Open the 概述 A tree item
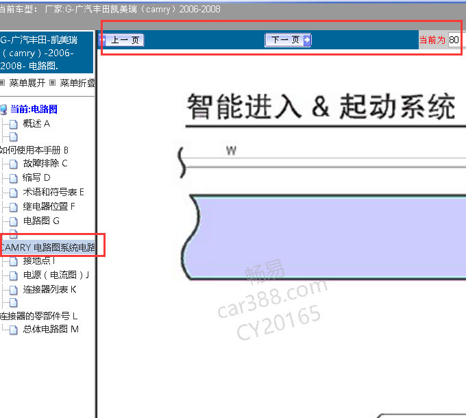Image resolution: width=466 pixels, height=418 pixels. (x=36, y=123)
